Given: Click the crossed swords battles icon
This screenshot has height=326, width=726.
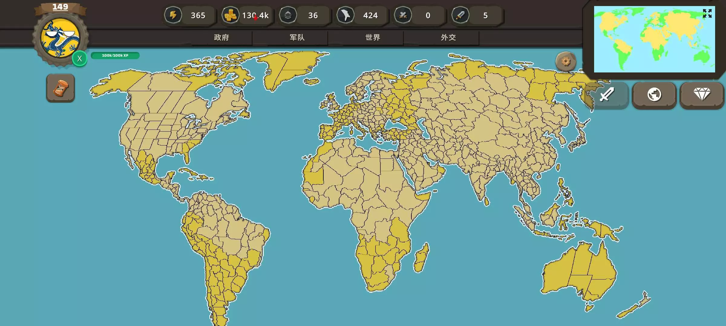Looking at the screenshot, I should (x=403, y=15).
